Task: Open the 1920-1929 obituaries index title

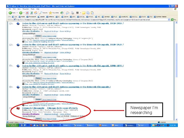Action: tap(73, 44)
